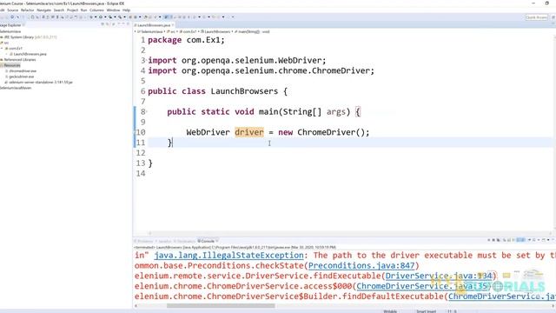This screenshot has width=556, height=313.
Task: Open the java.lang.IllegalStateException link
Action: [228, 255]
